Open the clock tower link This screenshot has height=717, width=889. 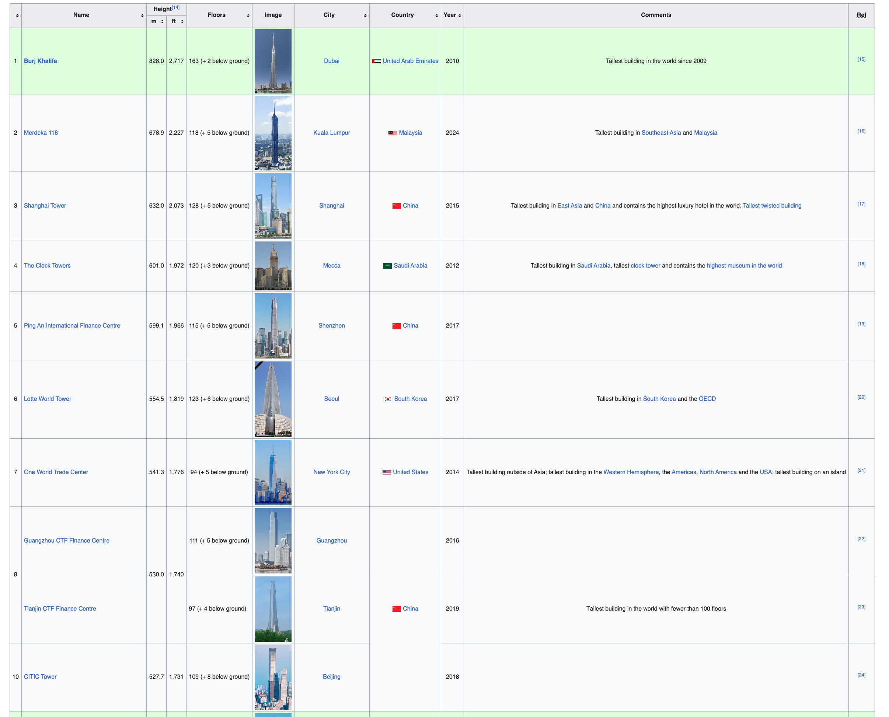pos(645,266)
